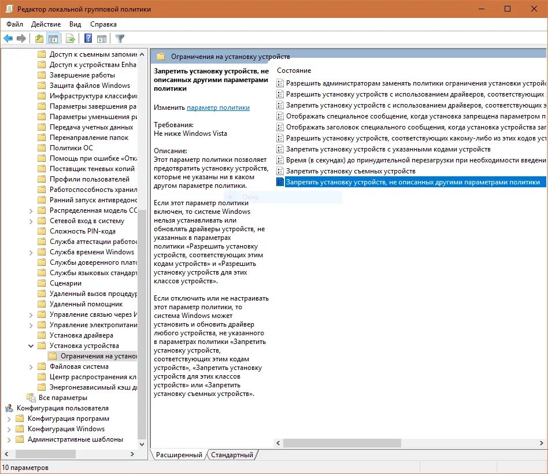Open the Help toolbar icon
This screenshot has width=548, height=474.
88,38
